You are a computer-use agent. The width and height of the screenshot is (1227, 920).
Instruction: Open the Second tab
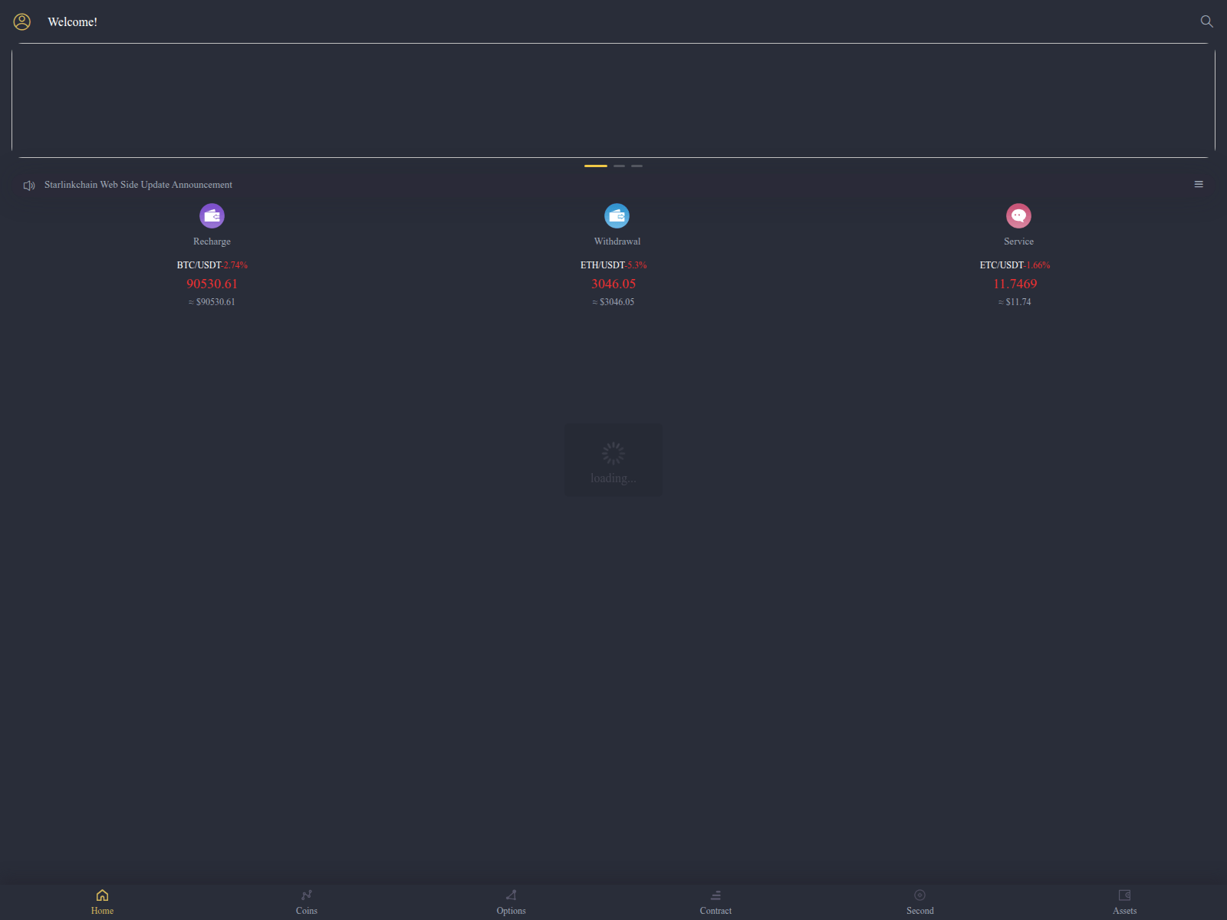(x=920, y=902)
